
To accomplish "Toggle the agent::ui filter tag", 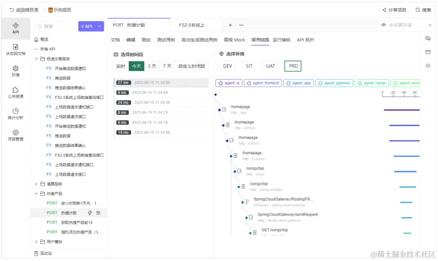I will click(x=229, y=83).
